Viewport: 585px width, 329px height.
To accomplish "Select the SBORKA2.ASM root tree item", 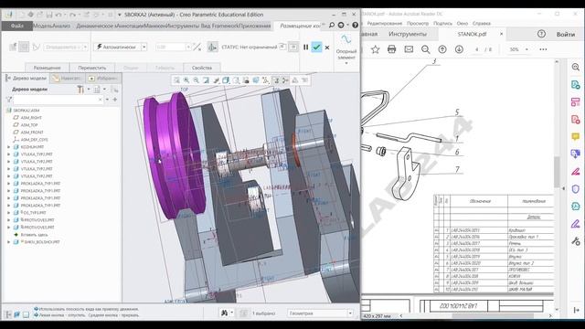I will click(26, 111).
